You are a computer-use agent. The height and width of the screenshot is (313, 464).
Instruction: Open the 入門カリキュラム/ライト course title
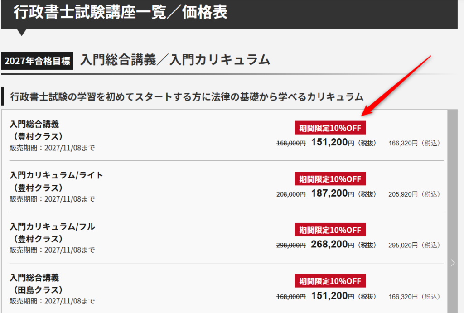pyautogui.click(x=56, y=175)
